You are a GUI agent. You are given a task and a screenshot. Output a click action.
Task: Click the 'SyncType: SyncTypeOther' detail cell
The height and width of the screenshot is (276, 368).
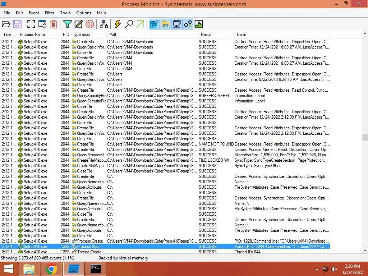tap(257, 166)
